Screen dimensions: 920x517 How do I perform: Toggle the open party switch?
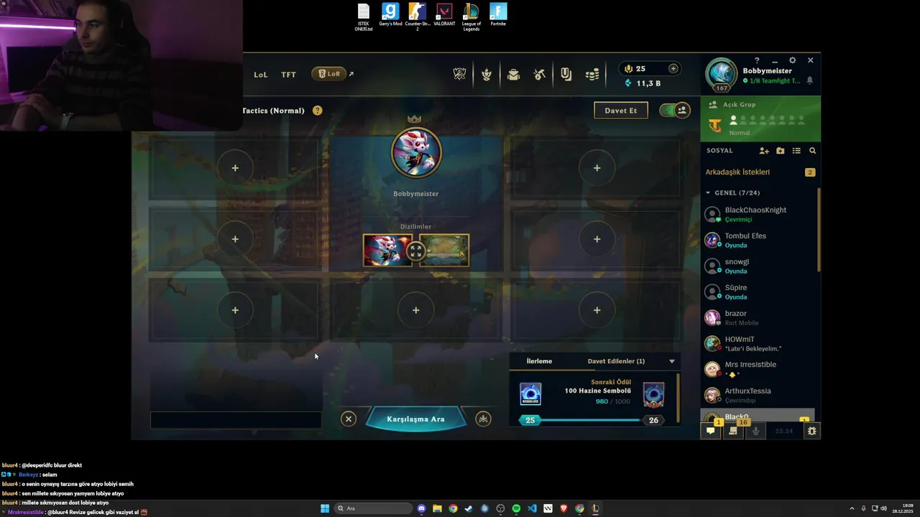(x=675, y=110)
